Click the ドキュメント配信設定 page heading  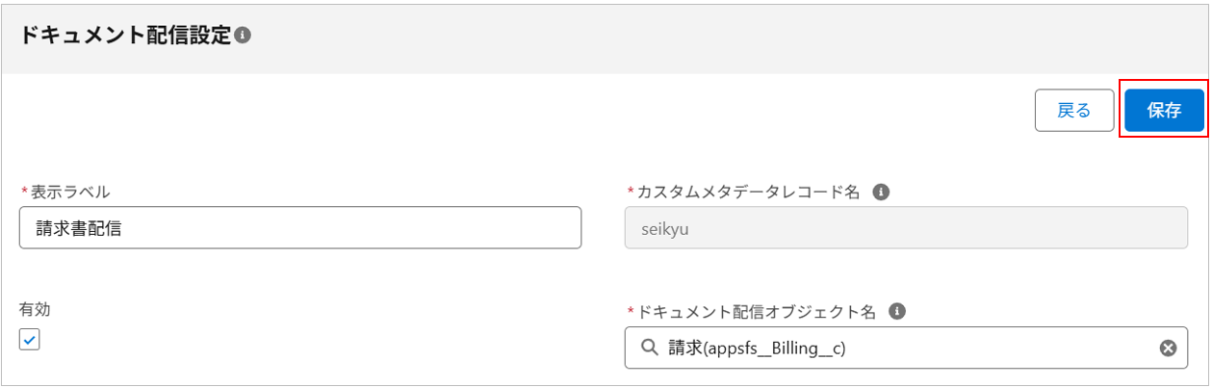(x=126, y=36)
